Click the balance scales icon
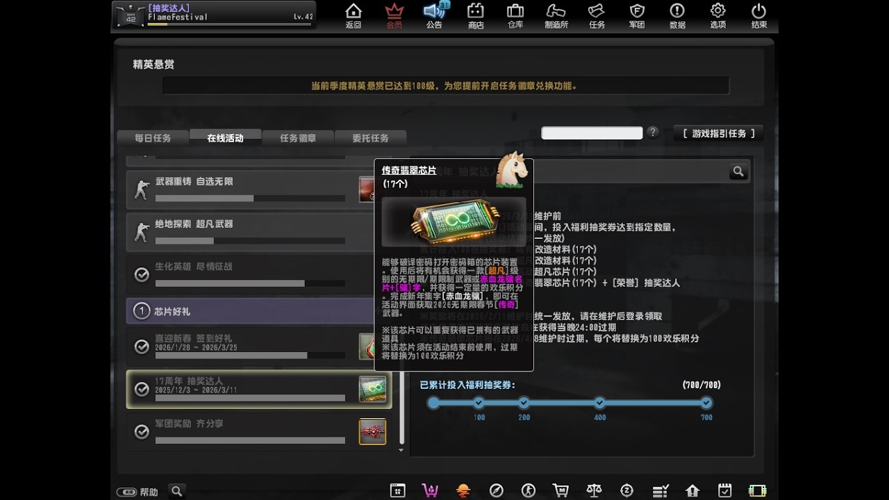The height and width of the screenshot is (500, 889). coord(594,490)
